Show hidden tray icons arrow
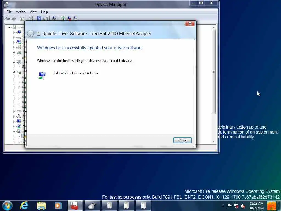Screen dimensions: 281x211 [x=223, y=206]
